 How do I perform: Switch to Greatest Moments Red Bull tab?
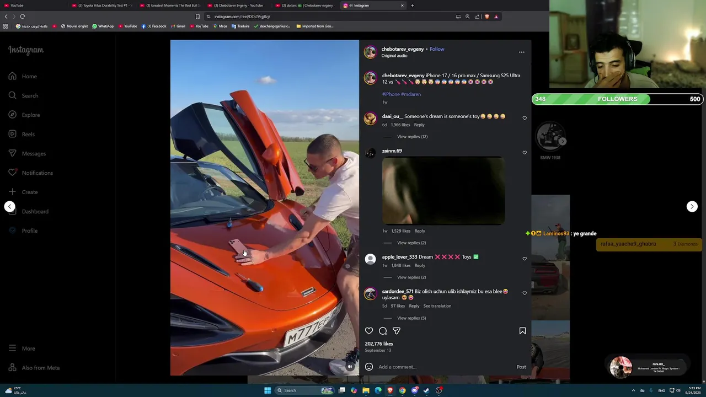(170, 6)
